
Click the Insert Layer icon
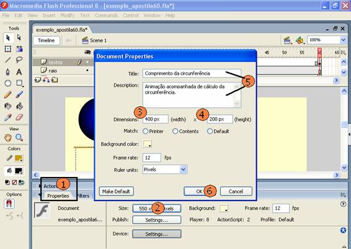pyautogui.click(x=38, y=79)
